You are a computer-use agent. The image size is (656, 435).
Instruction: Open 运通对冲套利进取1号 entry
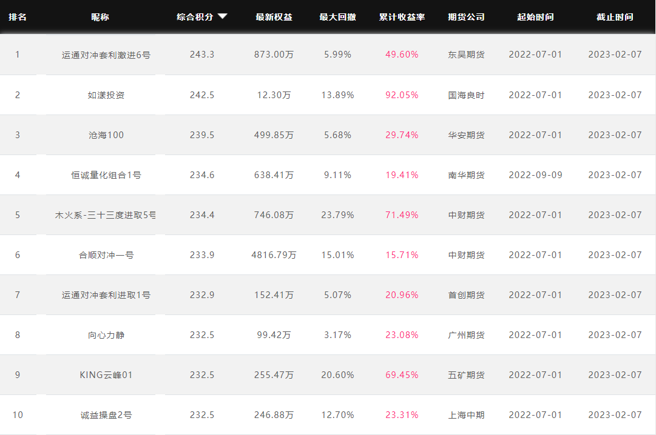pyautogui.click(x=106, y=295)
